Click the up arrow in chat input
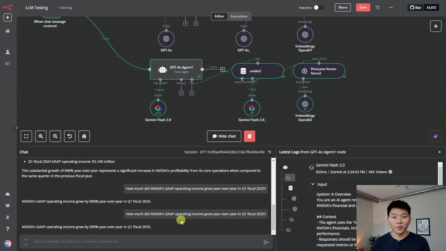Viewport: 446px width, 251px height. [26, 239]
